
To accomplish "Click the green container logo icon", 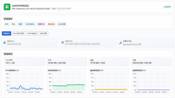I will click(x=7, y=7).
